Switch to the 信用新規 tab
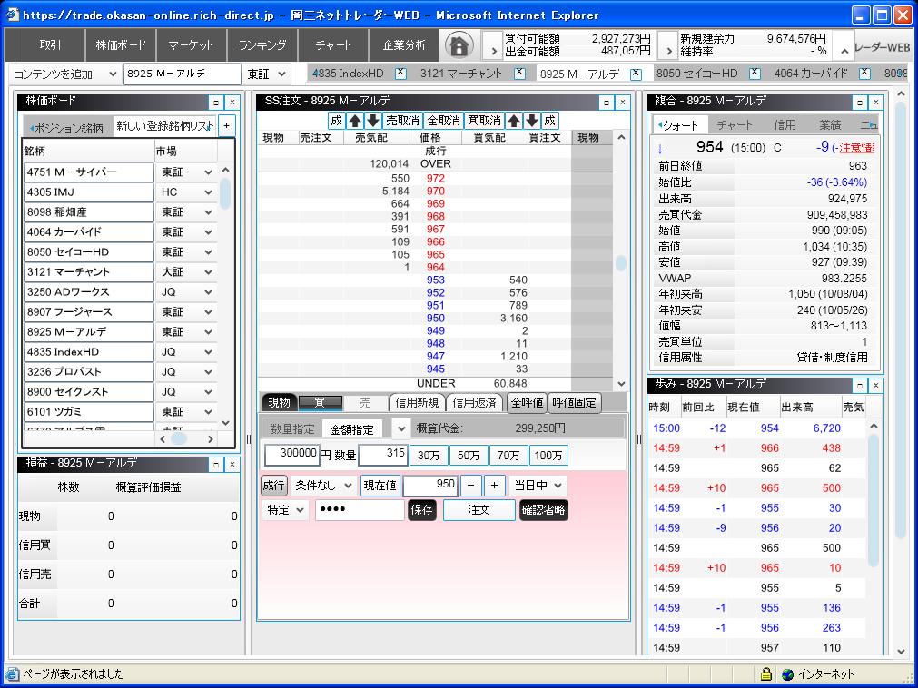 418,403
